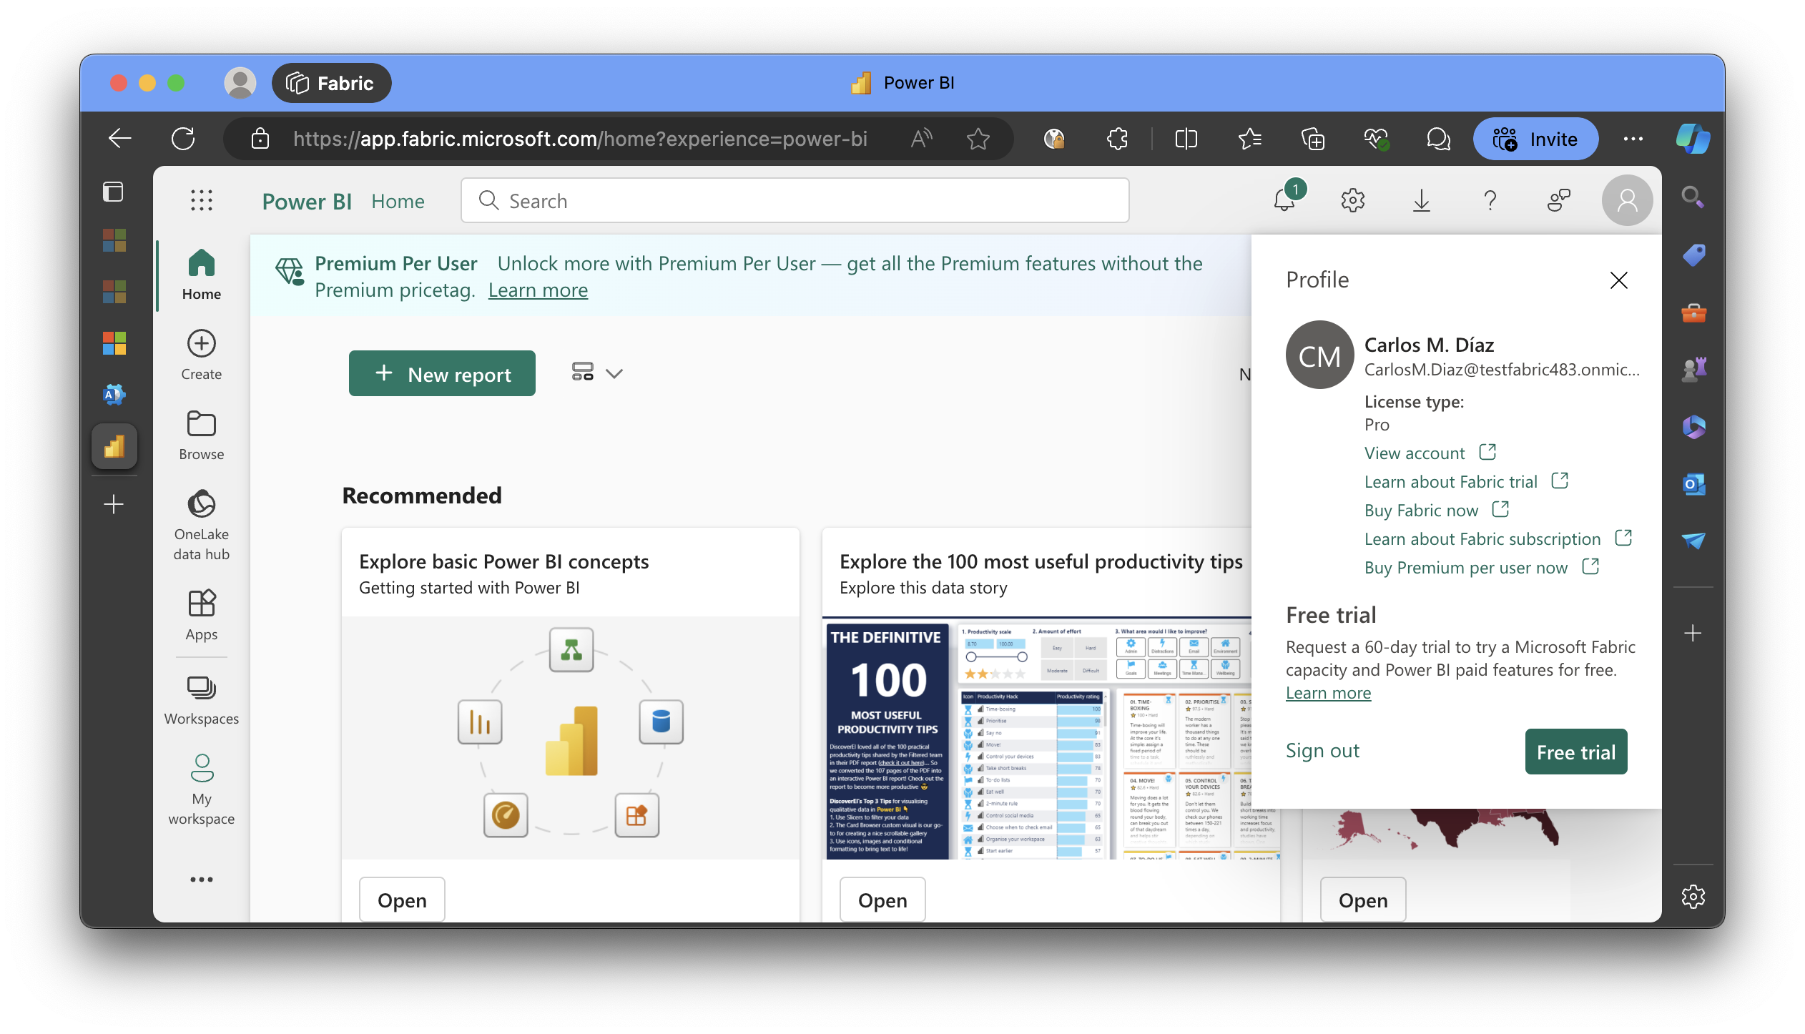
Task: Click the Free trial button
Action: [x=1576, y=752]
